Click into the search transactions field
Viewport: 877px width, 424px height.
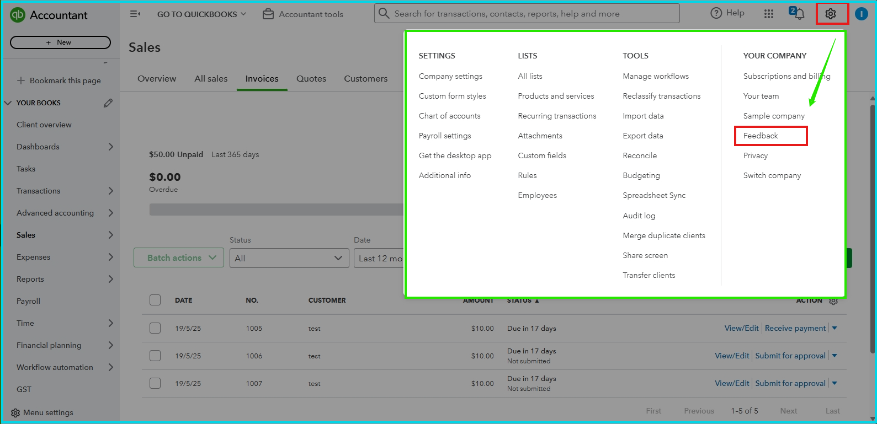527,13
